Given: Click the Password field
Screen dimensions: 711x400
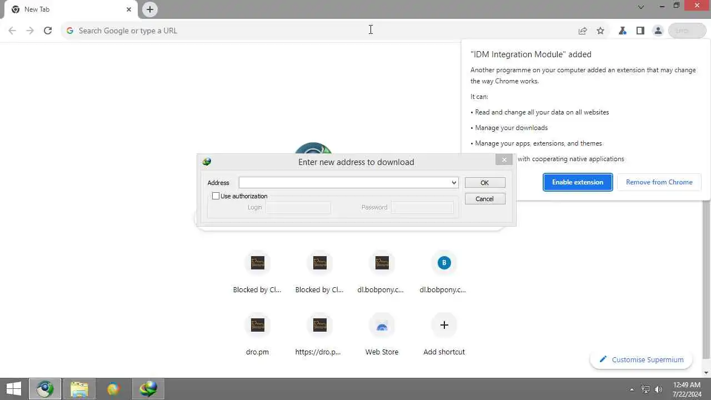Looking at the screenshot, I should (x=422, y=207).
